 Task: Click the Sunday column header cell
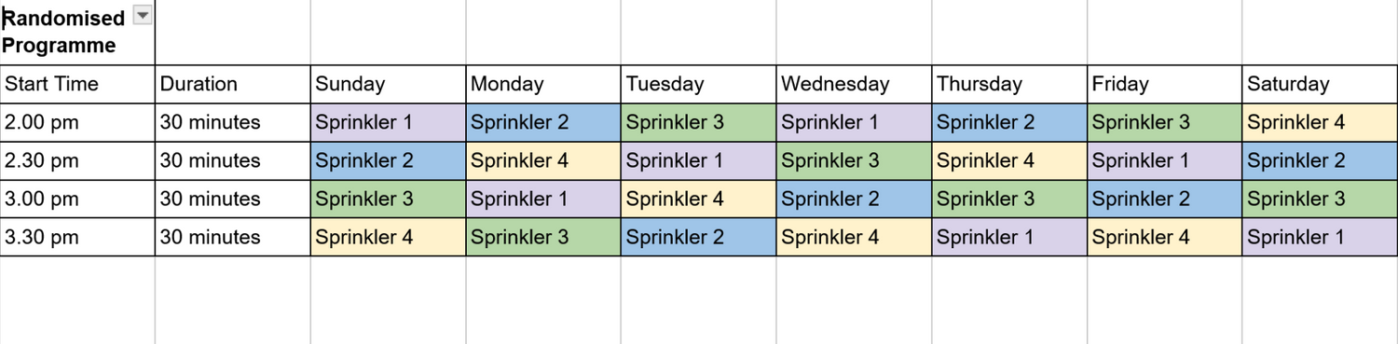click(x=388, y=84)
